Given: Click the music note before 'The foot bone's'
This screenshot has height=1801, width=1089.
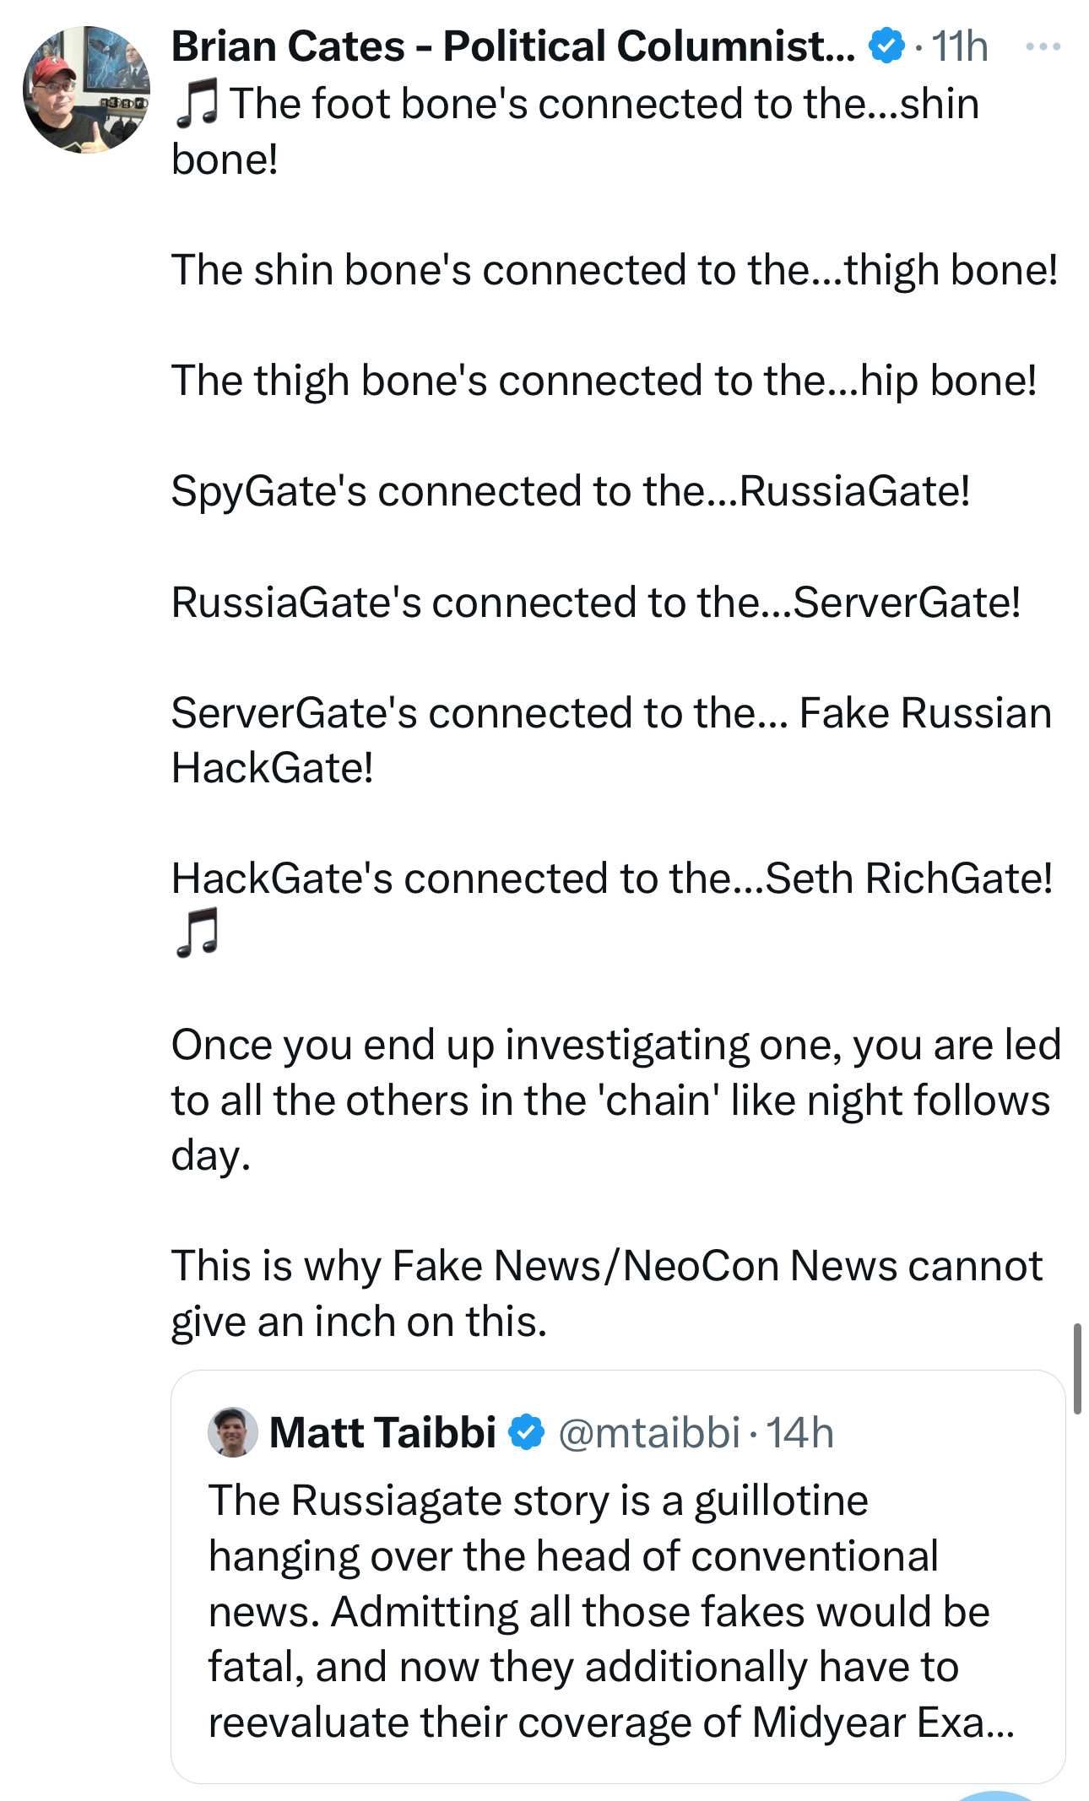Looking at the screenshot, I should pyautogui.click(x=197, y=105).
